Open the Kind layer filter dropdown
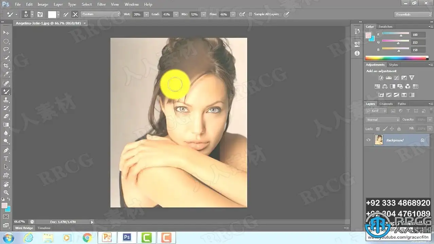The image size is (434, 244). pos(376,111)
